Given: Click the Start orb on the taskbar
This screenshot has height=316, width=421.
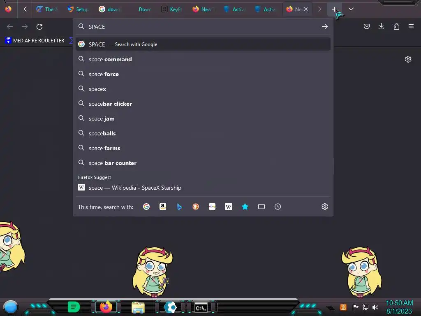Looking at the screenshot, I should pyautogui.click(x=10, y=307).
